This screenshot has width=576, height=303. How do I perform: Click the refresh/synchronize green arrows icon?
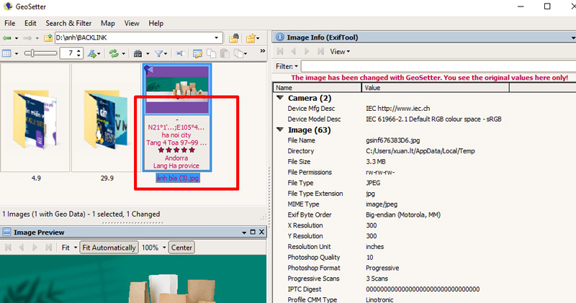click(x=112, y=53)
